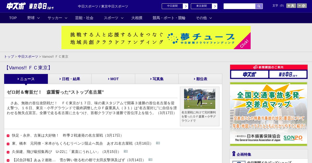Click red bullet icon beside 東、橋本 article
312x163 pixels.
coord(8,144)
